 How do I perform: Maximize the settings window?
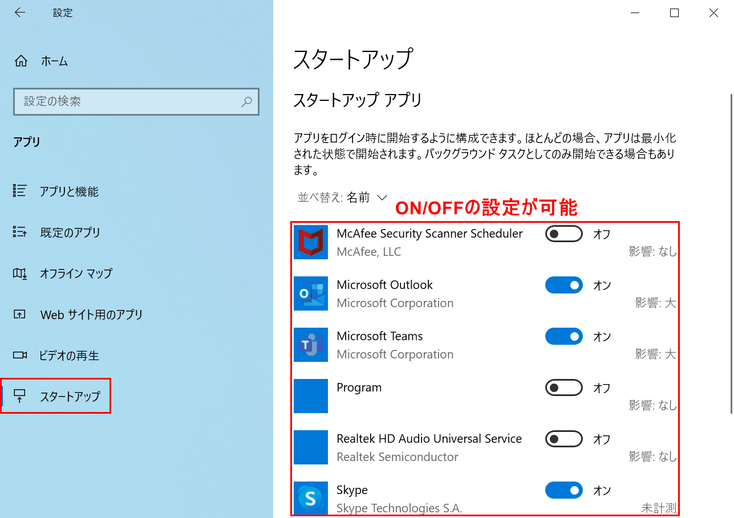(x=674, y=13)
